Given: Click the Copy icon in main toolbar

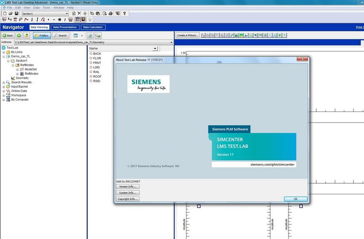Looking at the screenshot, I should click(x=92, y=14).
